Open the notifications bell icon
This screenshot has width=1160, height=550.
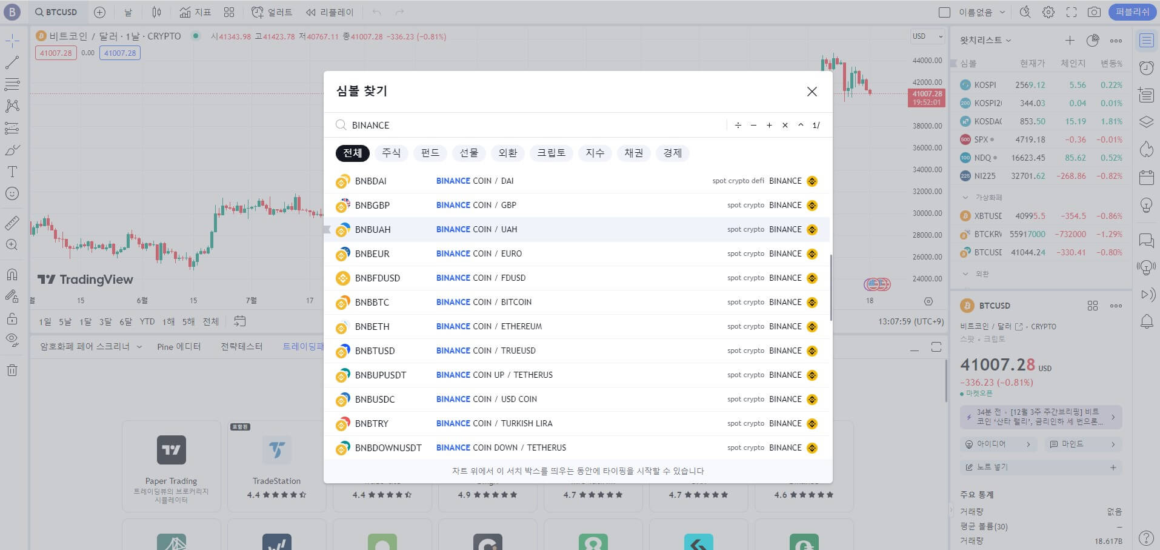pyautogui.click(x=1146, y=321)
